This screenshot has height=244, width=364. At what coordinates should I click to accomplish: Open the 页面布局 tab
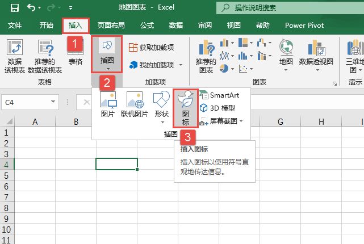pos(111,25)
